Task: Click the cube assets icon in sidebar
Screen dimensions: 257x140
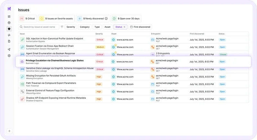Action: [x=9, y=22]
